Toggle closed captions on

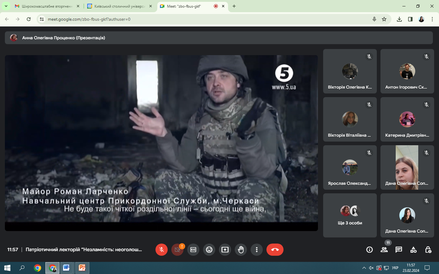193,250
